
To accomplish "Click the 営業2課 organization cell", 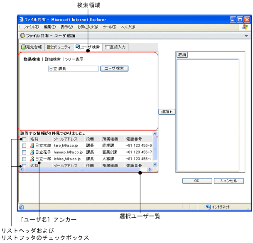I will pos(109,152).
